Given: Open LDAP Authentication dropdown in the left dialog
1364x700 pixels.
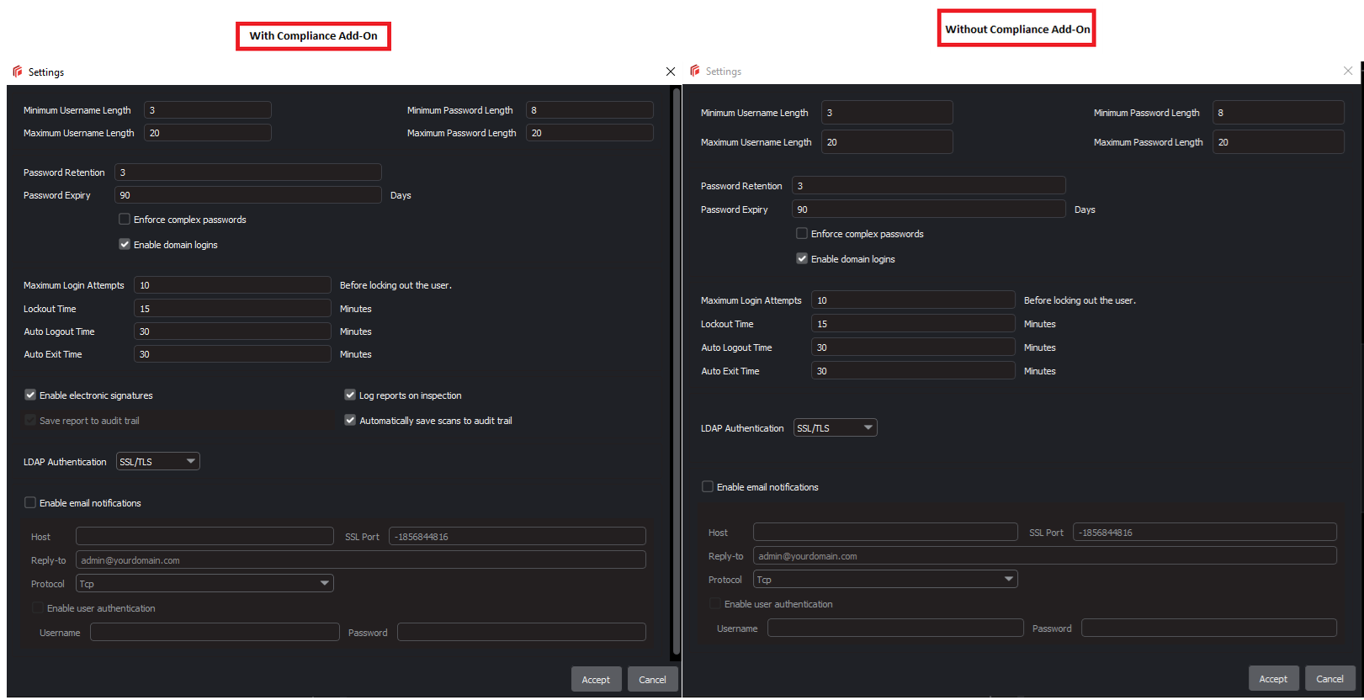Looking at the screenshot, I should pyautogui.click(x=158, y=462).
